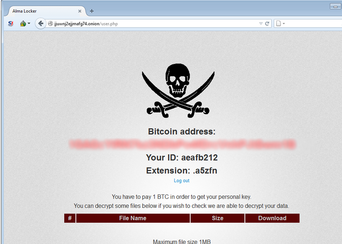
Task: Click the S! toolbar icon
Action: point(10,23)
